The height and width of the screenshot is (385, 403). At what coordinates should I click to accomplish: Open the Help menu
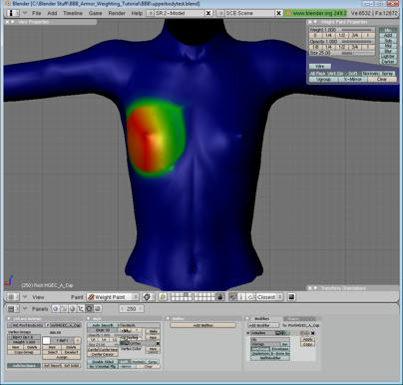(137, 13)
